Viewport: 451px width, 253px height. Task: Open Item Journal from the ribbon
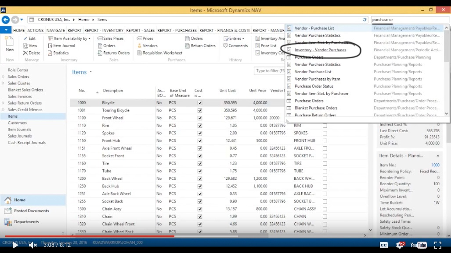pos(61,46)
